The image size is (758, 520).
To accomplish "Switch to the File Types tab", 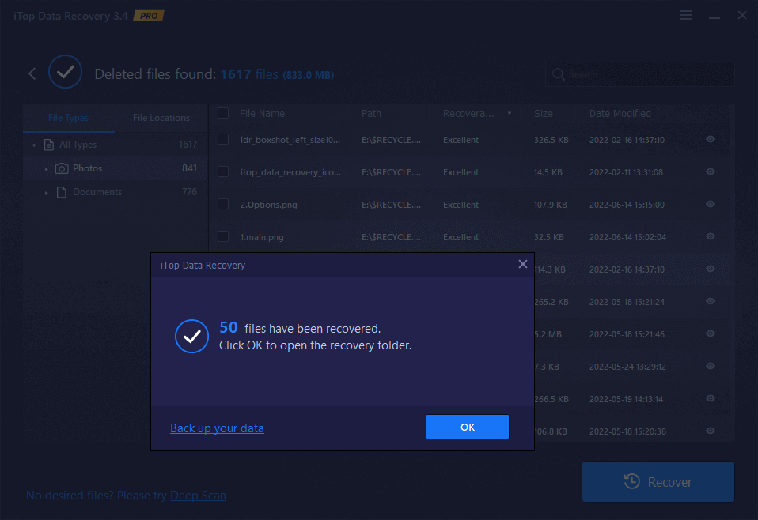I will pyautogui.click(x=69, y=117).
